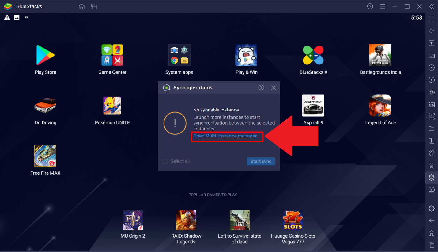Open Legend of Ace game
The height and width of the screenshot is (252, 438).
point(380,105)
